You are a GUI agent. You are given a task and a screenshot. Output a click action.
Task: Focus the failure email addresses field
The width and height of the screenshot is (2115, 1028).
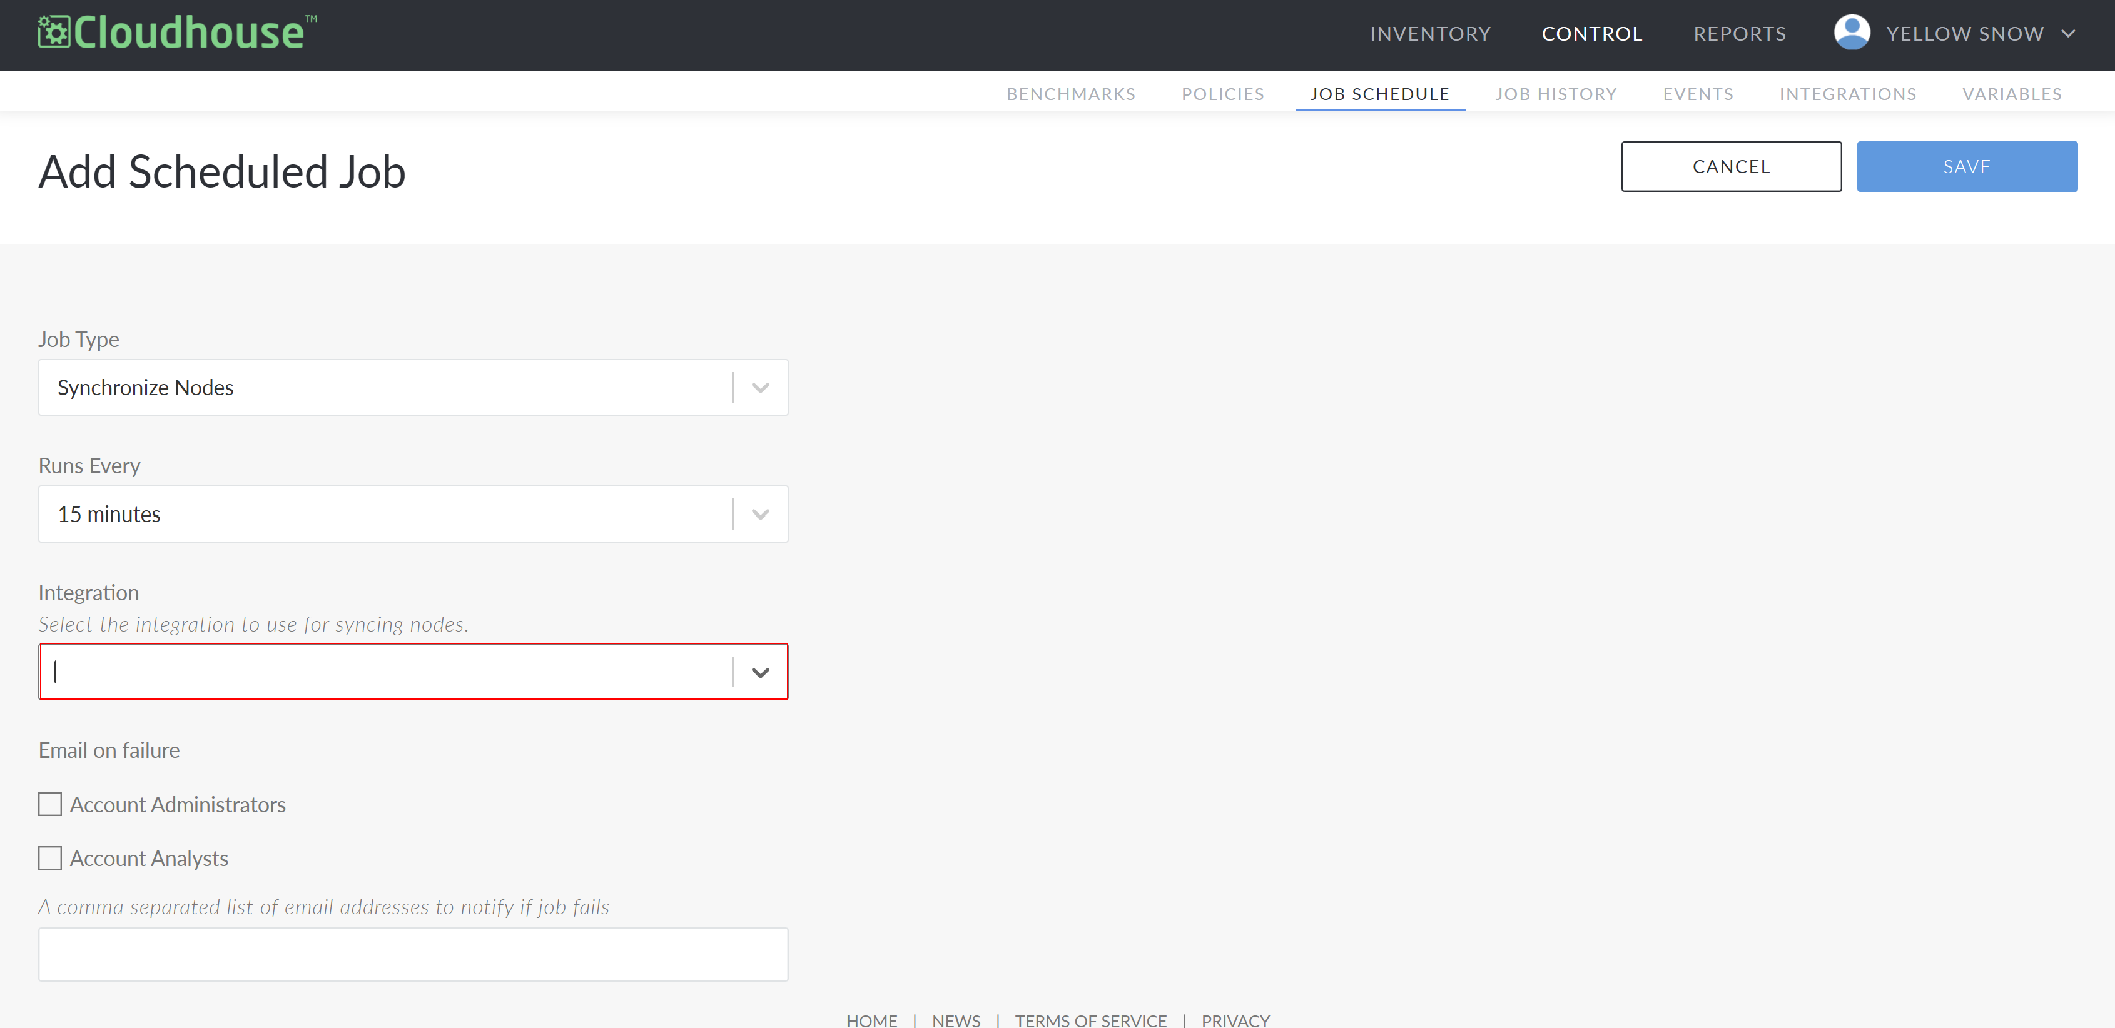pos(413,954)
